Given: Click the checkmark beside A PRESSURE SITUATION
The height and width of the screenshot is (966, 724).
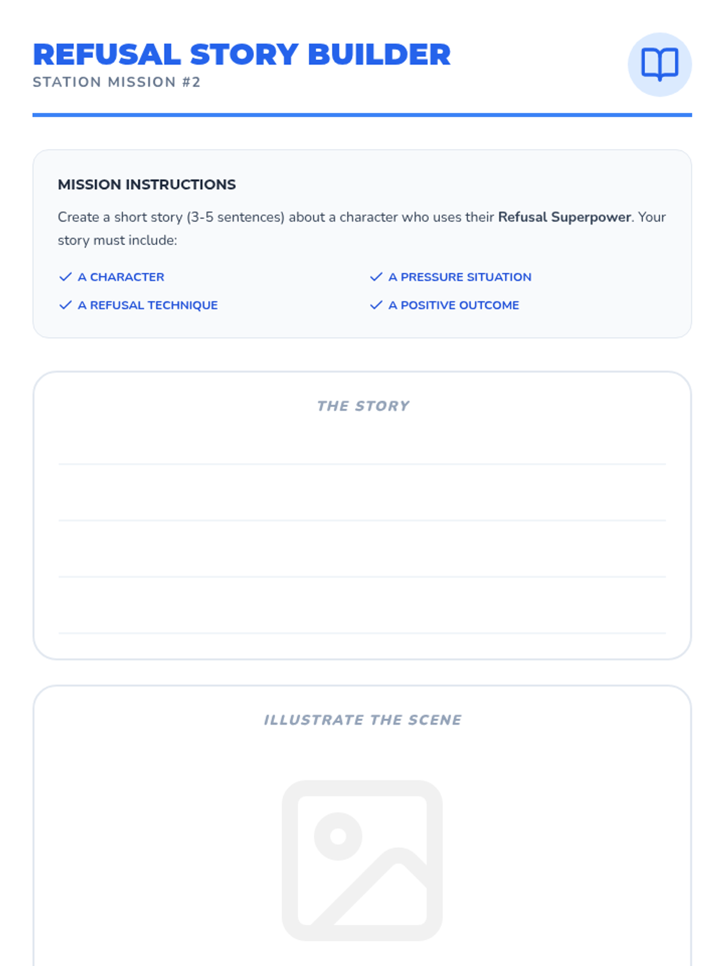Looking at the screenshot, I should pos(376,277).
